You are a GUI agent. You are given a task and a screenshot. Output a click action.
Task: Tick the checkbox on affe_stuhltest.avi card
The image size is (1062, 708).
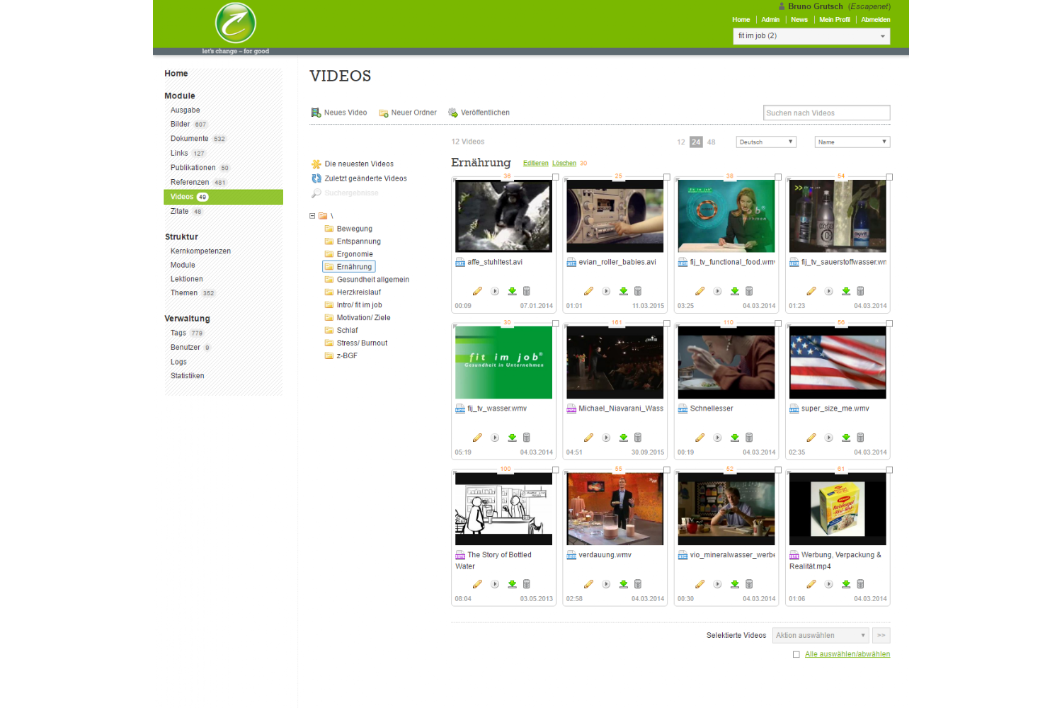pyautogui.click(x=556, y=177)
